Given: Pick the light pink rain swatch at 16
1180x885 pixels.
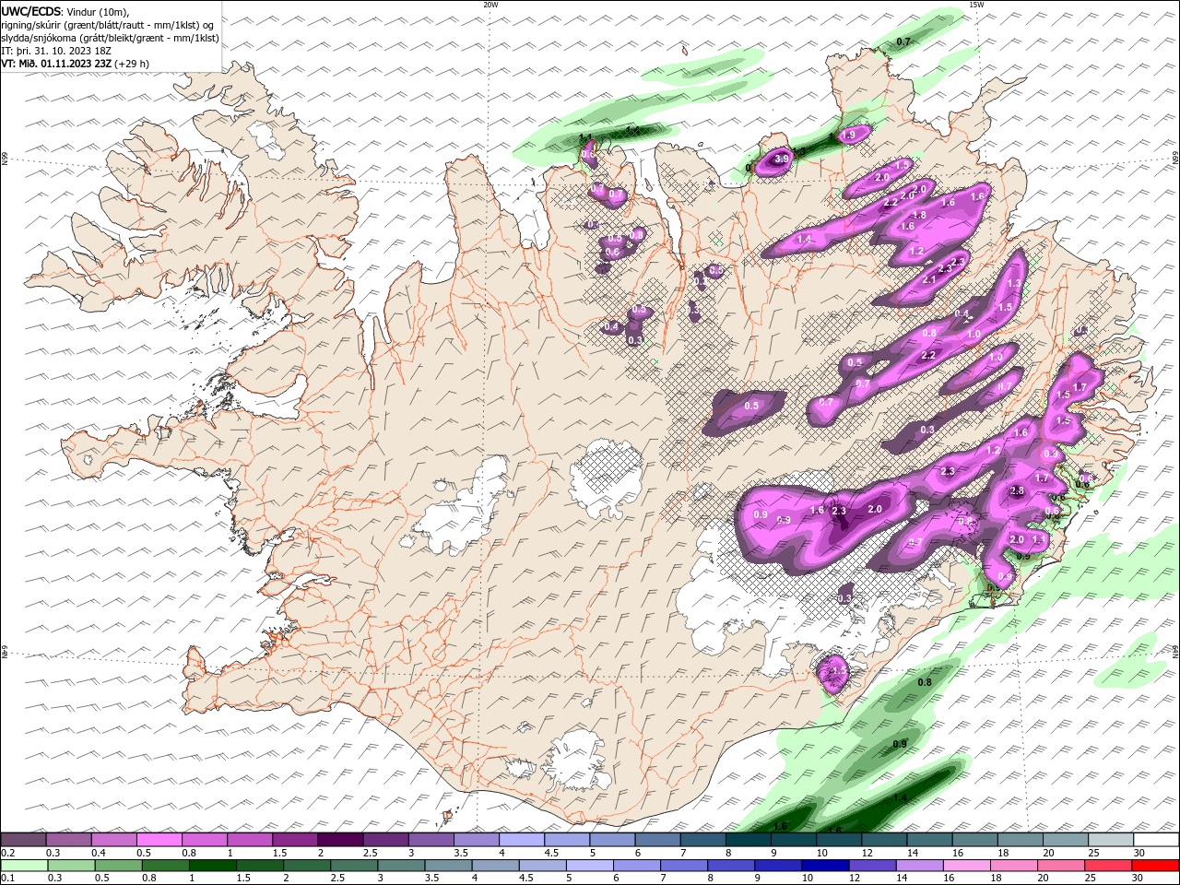Looking at the screenshot, I should pos(967,866).
